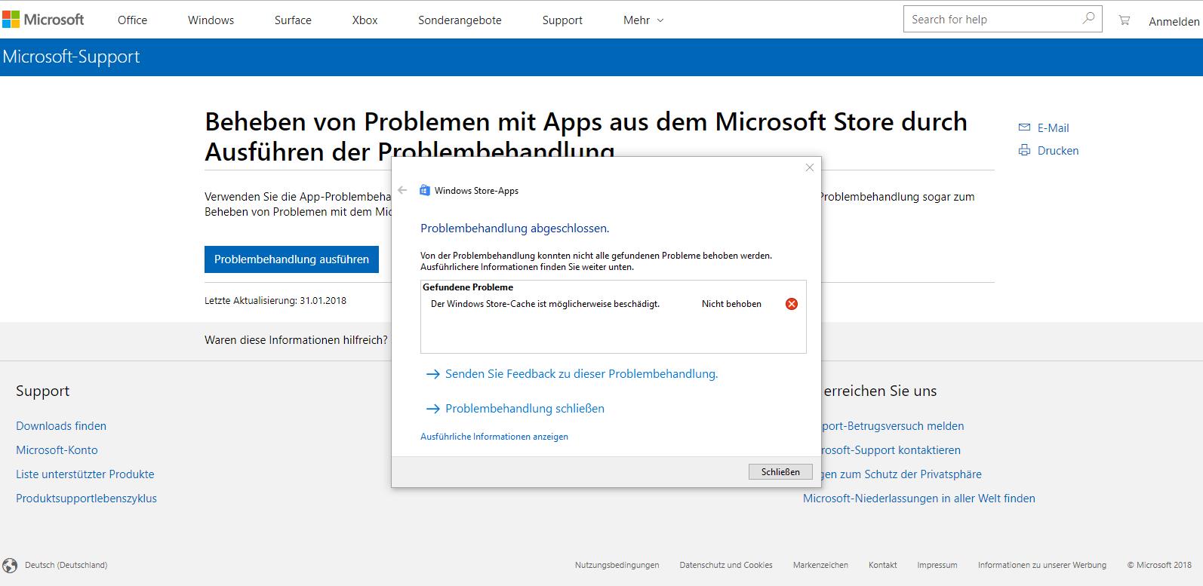Click Deutsch (Deutschland) language selector
Screen dimensions: 1203x586
[x=66, y=565]
